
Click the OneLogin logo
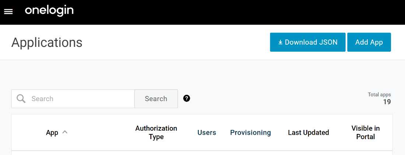(49, 11)
